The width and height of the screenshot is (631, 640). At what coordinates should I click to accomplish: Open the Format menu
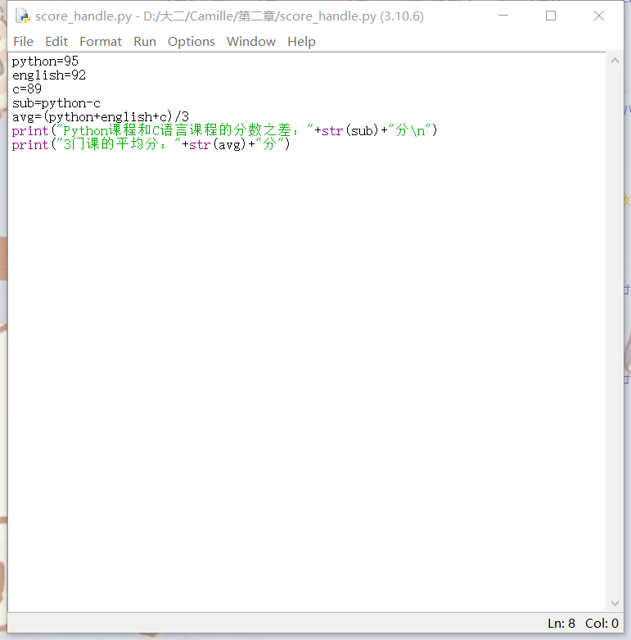[101, 42]
